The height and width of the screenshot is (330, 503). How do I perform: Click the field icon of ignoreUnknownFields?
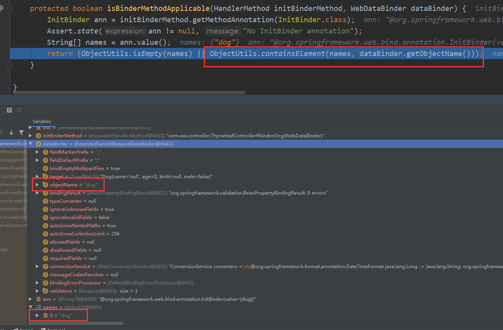point(46,209)
